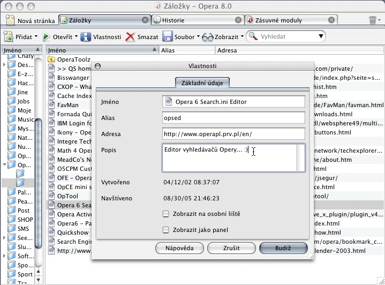Screen dimensions: 385x285
Task: Click the search magnifier icon
Action: point(253,36)
